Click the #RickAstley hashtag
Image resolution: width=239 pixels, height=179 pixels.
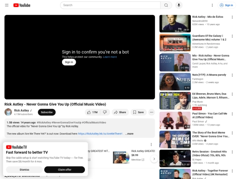click(44, 122)
